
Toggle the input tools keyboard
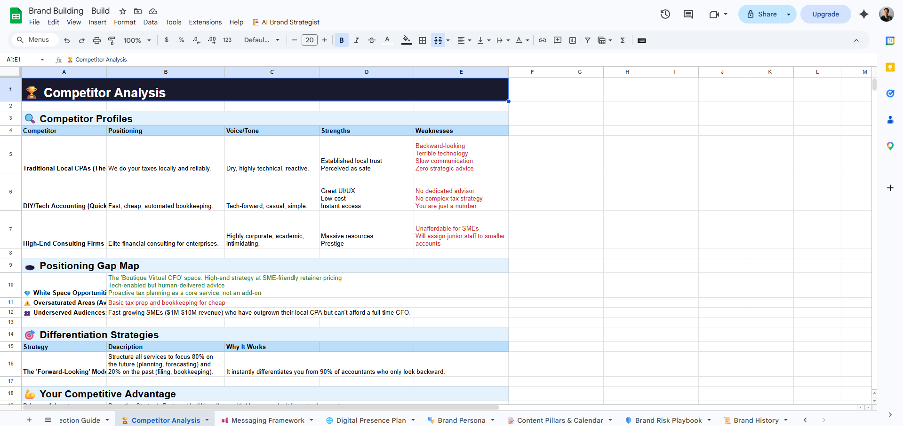coord(641,40)
